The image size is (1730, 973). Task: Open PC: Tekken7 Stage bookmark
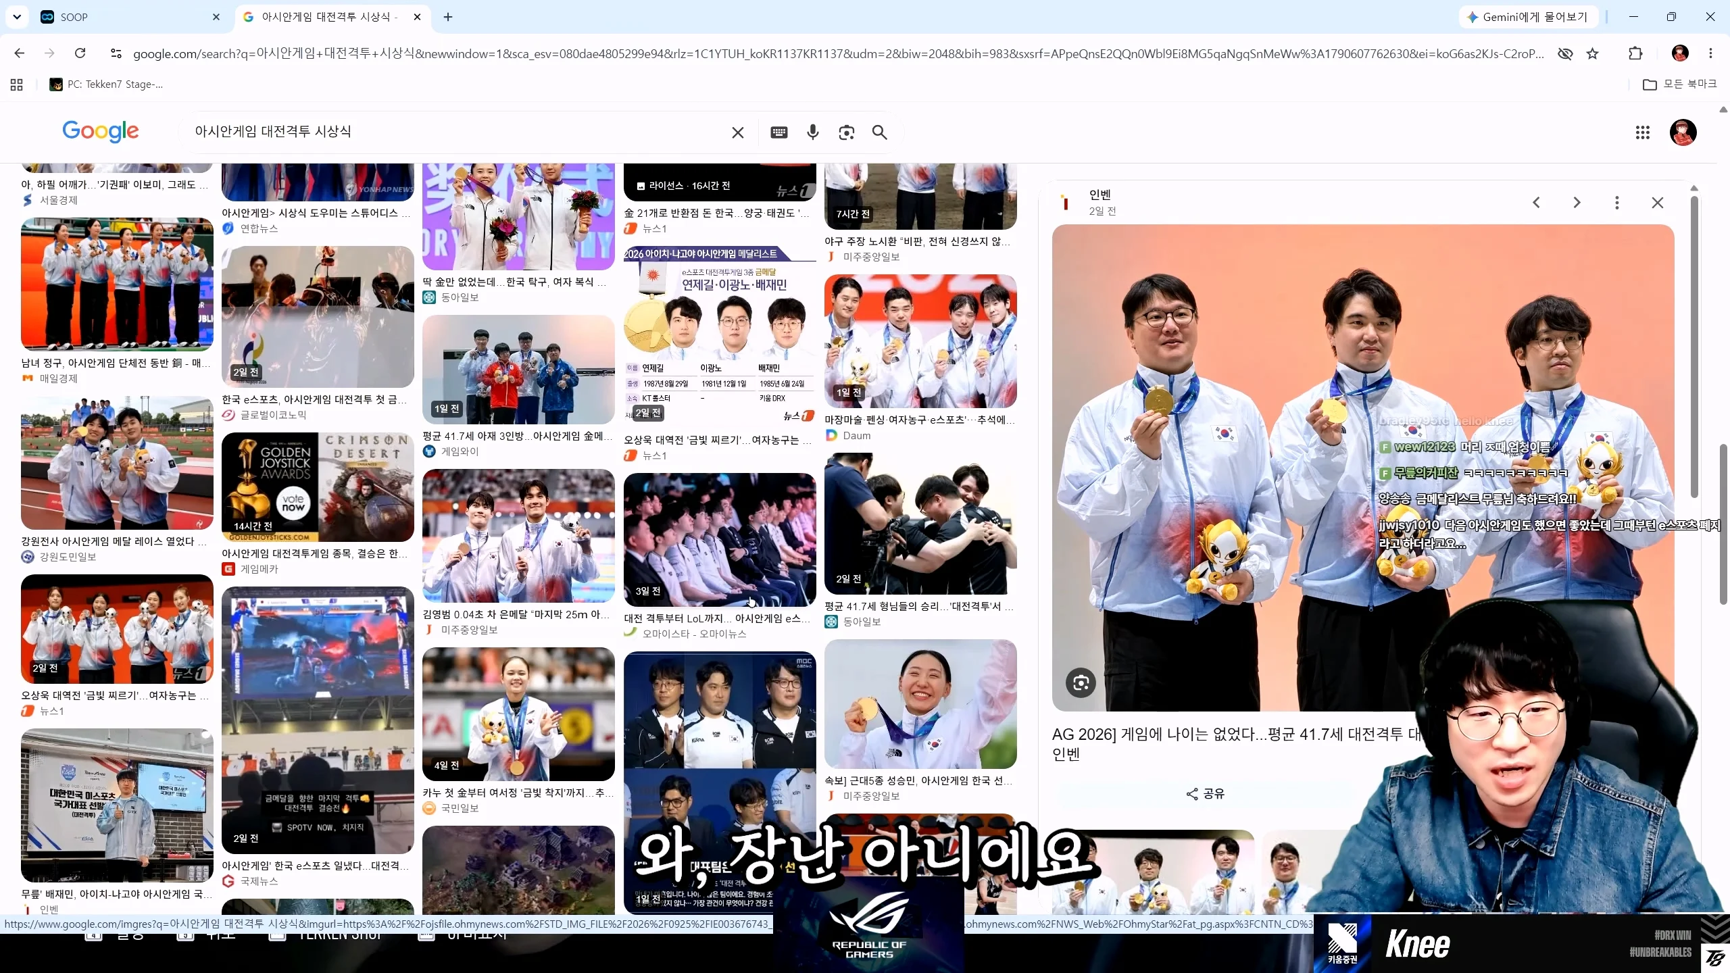[106, 84]
